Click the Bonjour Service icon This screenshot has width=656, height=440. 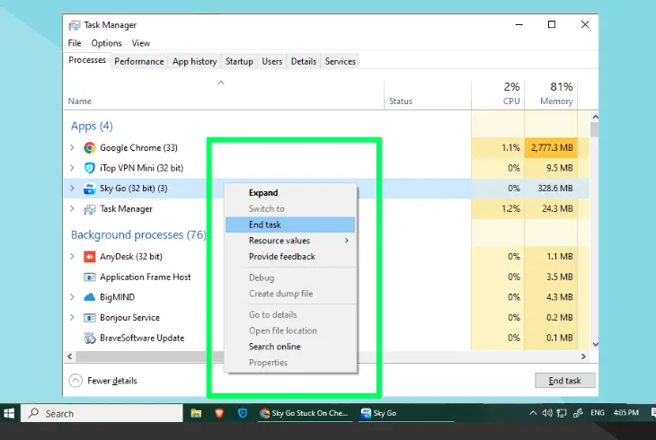pos(90,318)
